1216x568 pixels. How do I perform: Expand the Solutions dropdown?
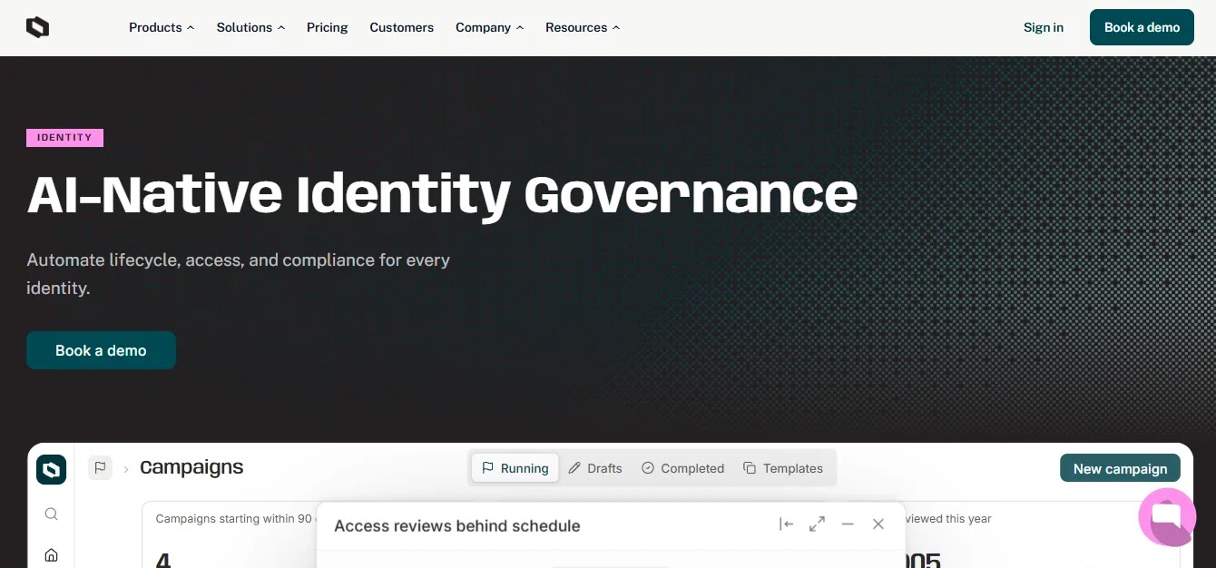(x=250, y=27)
